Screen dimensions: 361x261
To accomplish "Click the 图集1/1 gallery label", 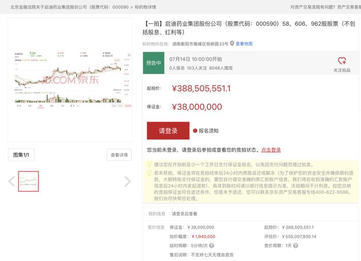I will click(x=21, y=155).
